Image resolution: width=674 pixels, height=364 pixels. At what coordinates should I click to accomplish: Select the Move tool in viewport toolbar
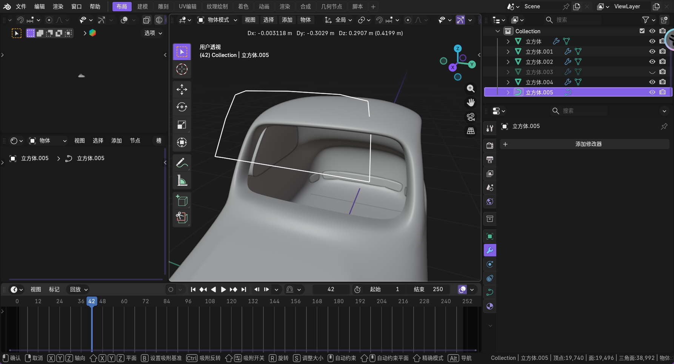pos(182,89)
